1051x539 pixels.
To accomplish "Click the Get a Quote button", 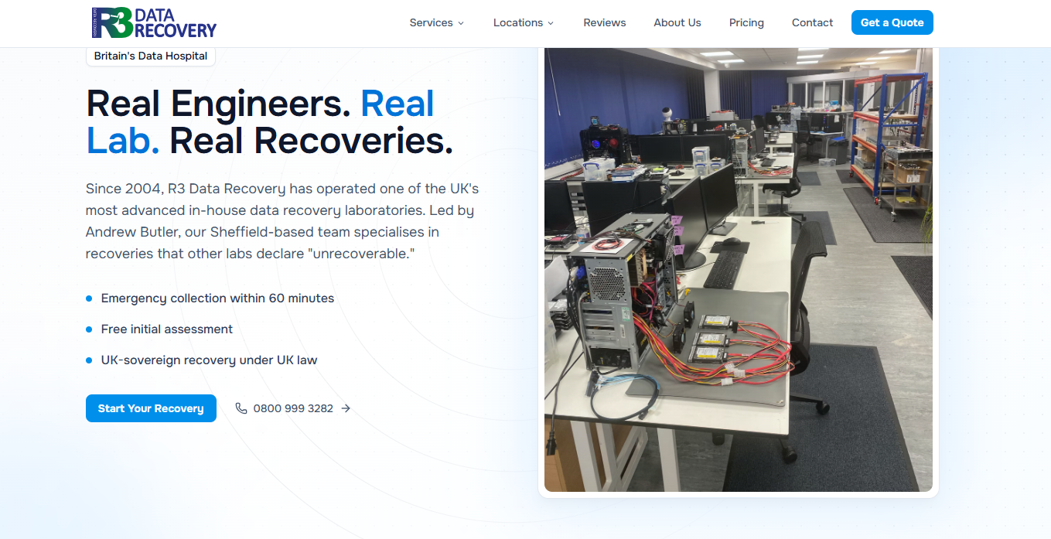I will 892,22.
